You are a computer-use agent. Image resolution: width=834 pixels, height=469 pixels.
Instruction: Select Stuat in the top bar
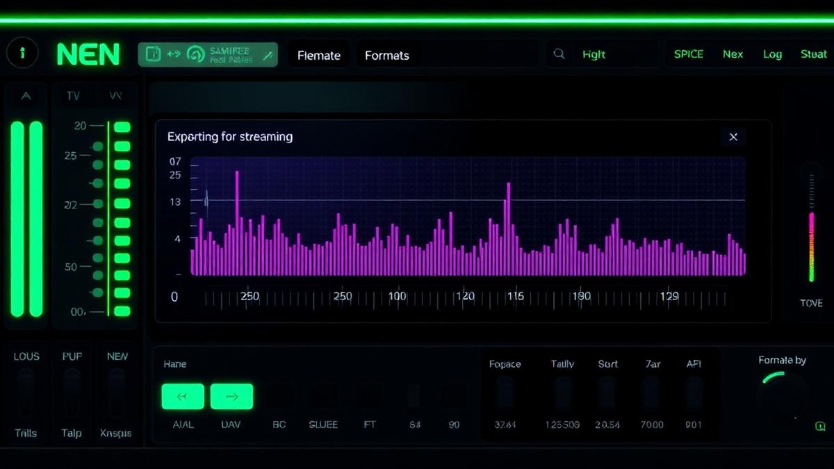[813, 54]
